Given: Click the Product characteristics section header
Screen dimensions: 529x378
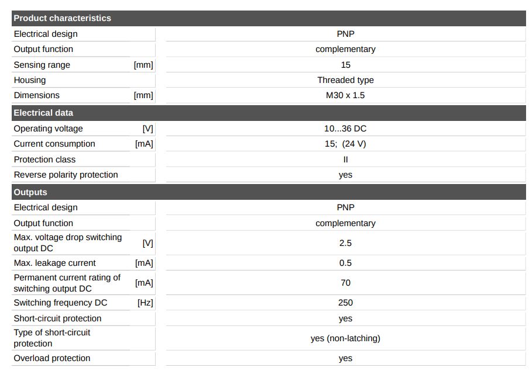Looking at the screenshot, I should click(62, 18).
